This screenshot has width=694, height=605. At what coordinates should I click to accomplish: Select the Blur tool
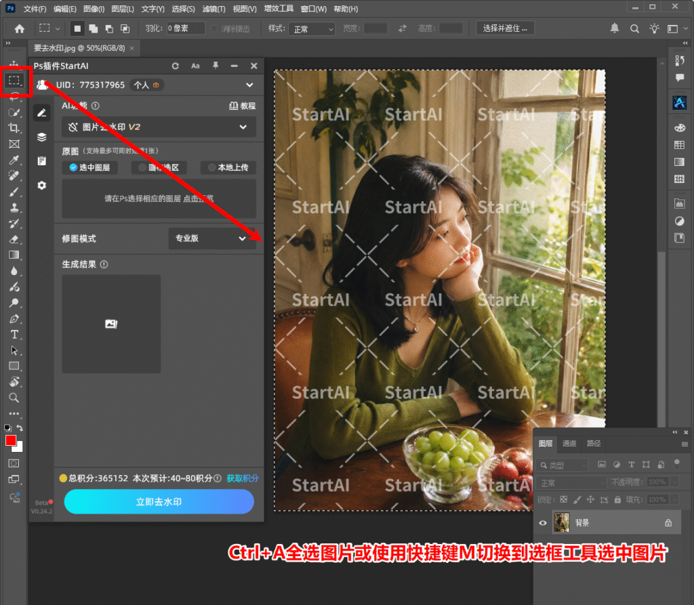pyautogui.click(x=14, y=271)
